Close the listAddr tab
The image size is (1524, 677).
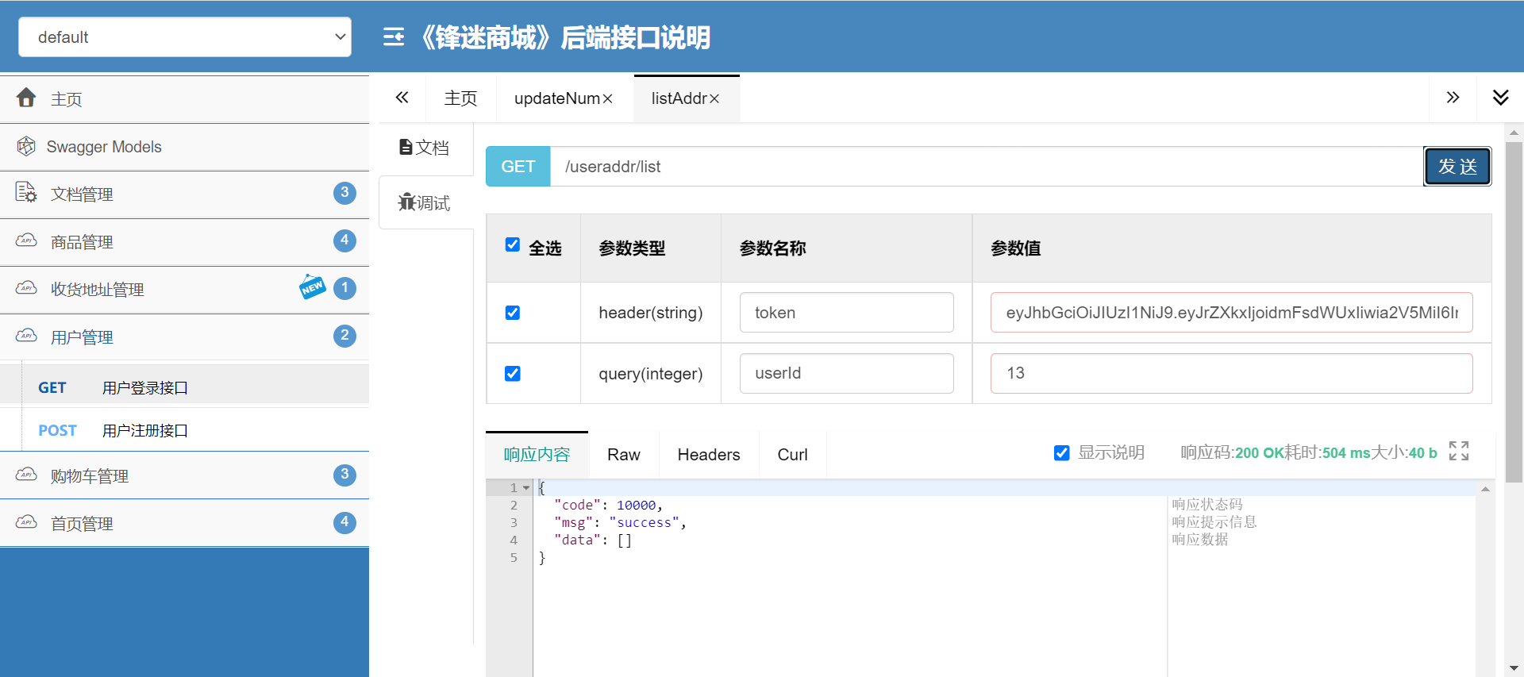coord(714,98)
